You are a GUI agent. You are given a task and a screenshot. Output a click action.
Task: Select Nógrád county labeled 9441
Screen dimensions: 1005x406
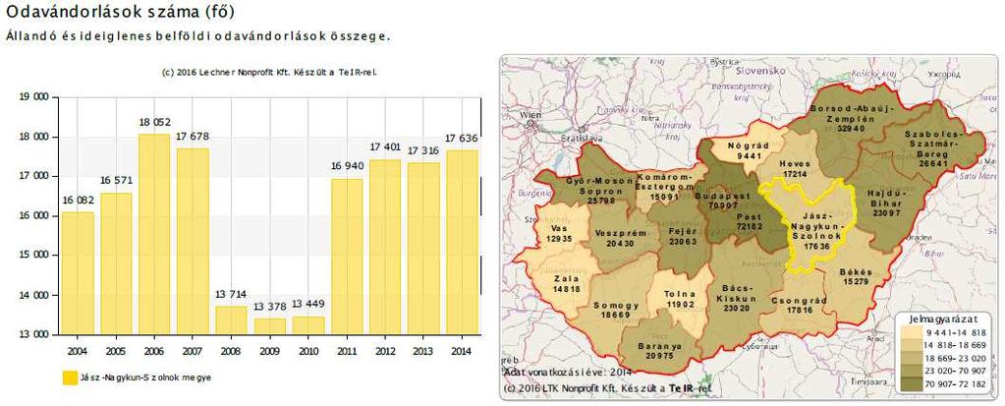point(749,150)
